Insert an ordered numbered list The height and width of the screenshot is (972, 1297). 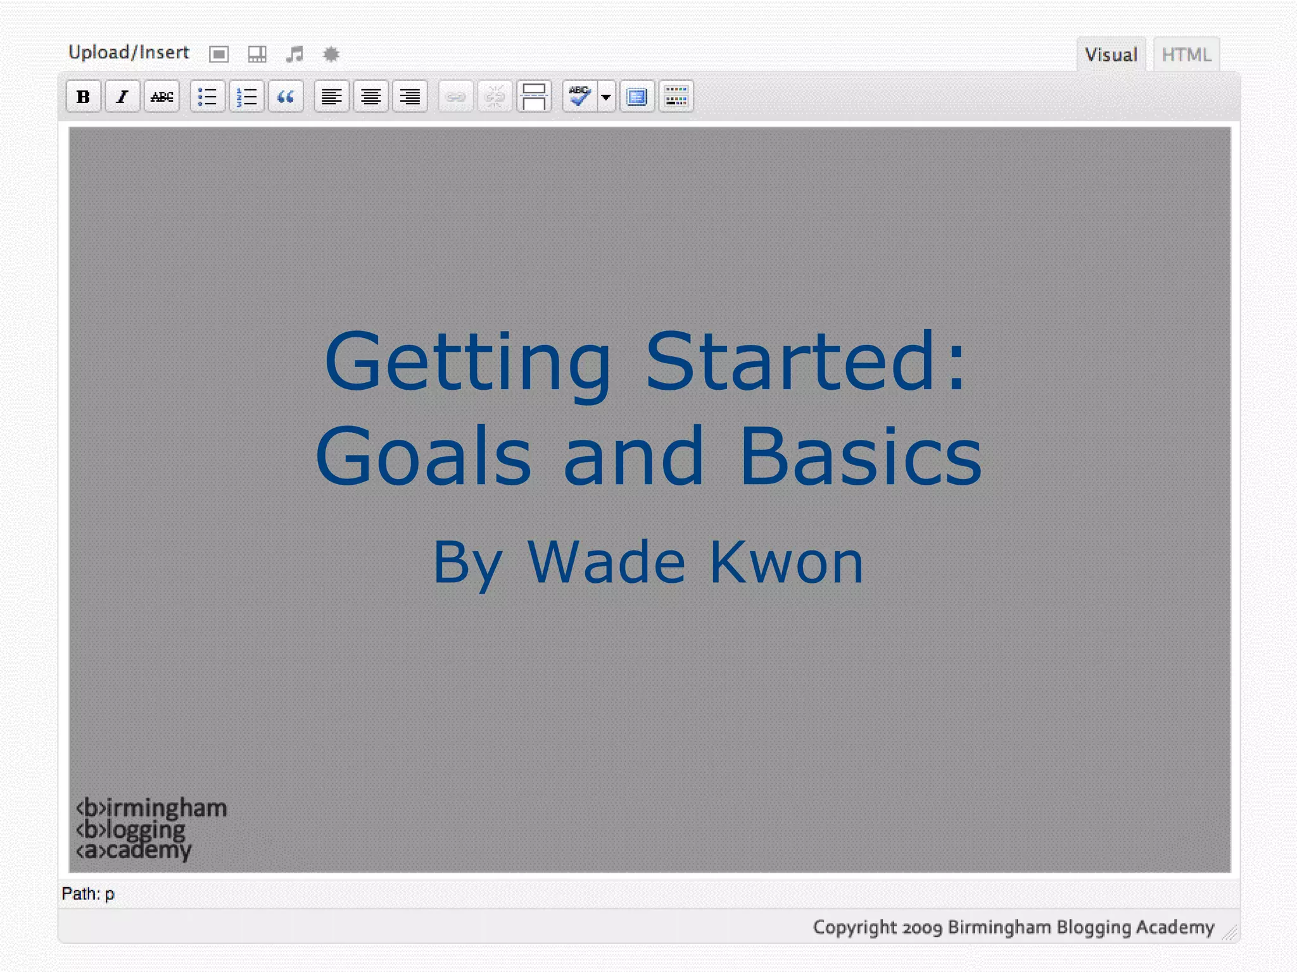coord(246,97)
